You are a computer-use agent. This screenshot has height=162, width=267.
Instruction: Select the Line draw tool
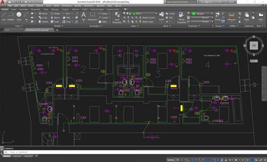(4, 16)
